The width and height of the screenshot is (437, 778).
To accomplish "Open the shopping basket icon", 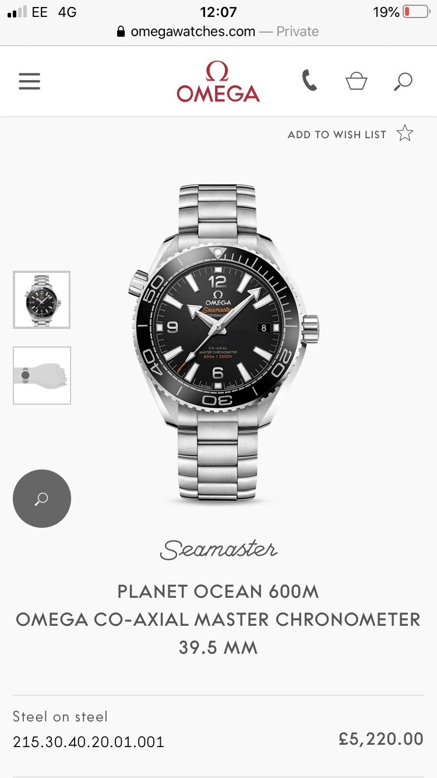I will pyautogui.click(x=356, y=81).
